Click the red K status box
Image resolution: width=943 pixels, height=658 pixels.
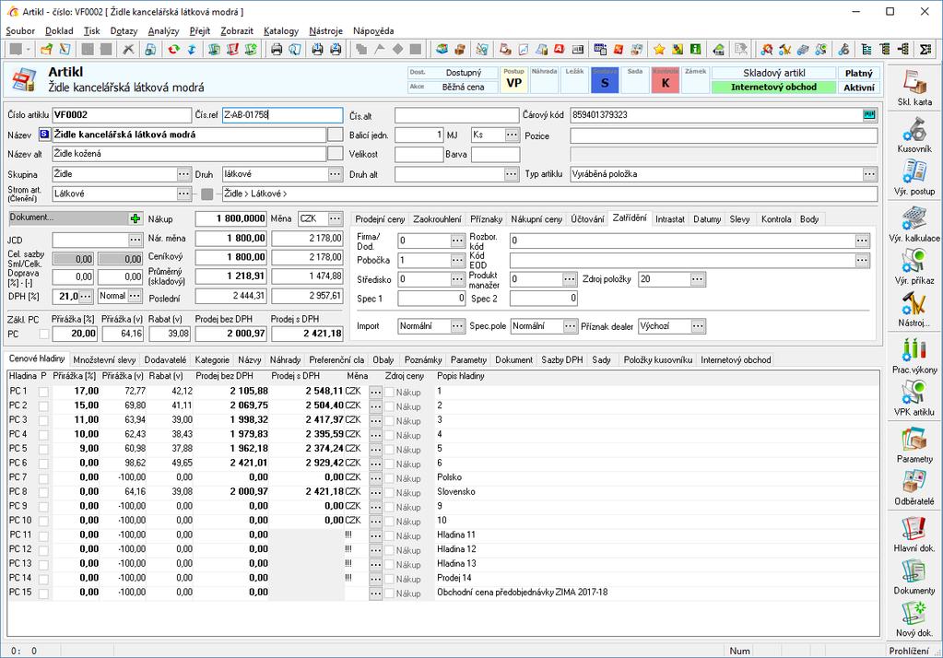pyautogui.click(x=666, y=80)
